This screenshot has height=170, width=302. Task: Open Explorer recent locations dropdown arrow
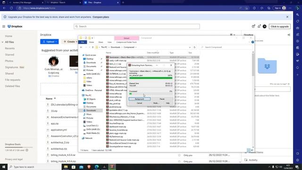tap(89, 47)
